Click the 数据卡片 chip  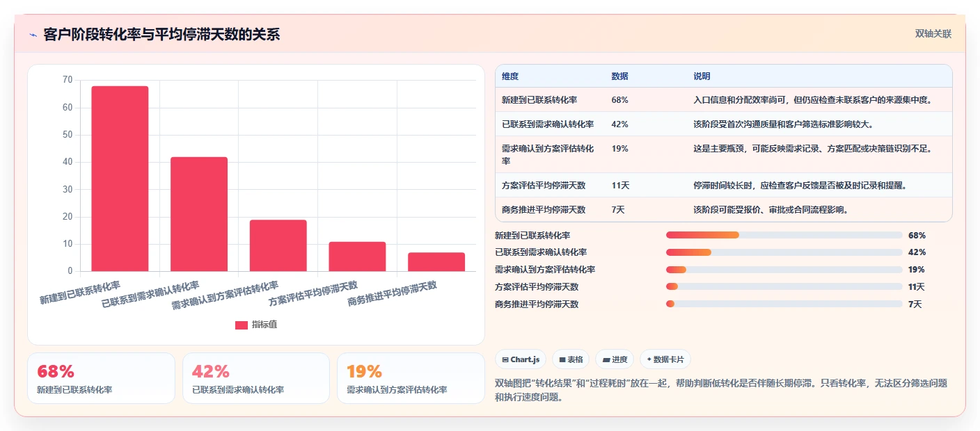[665, 359]
